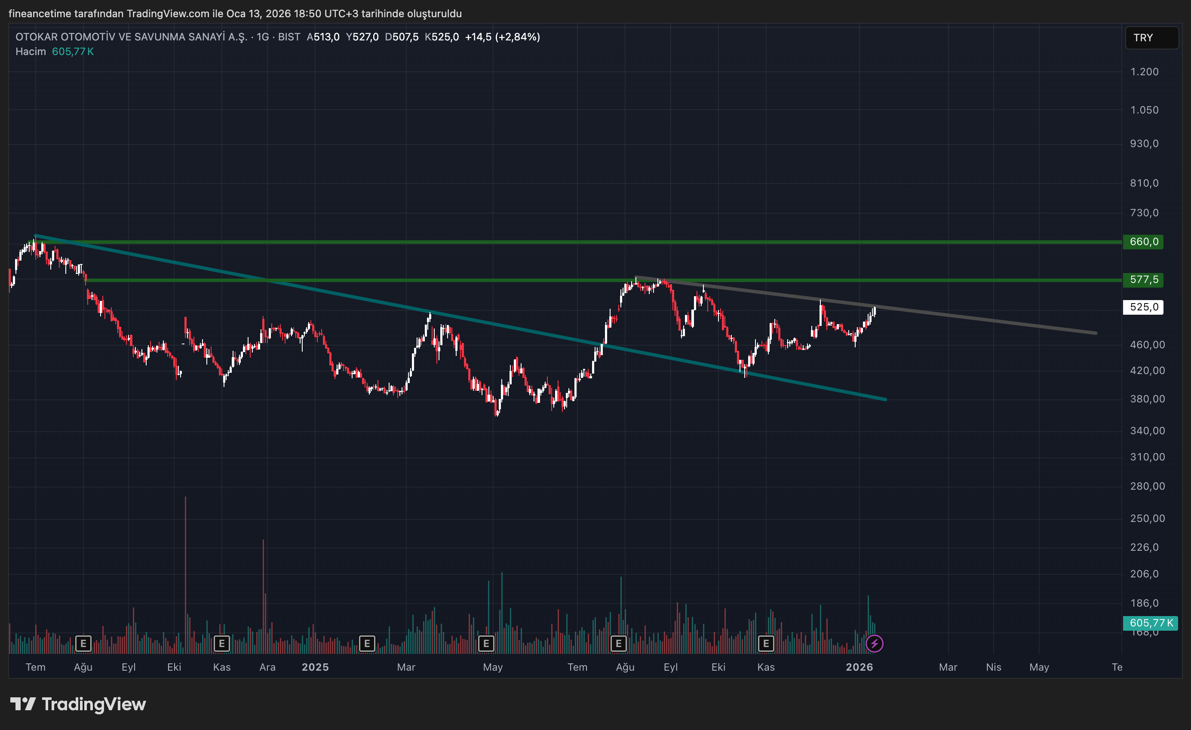1191x730 pixels.
Task: Click the leftmost earnings E marker
Action: click(x=83, y=644)
